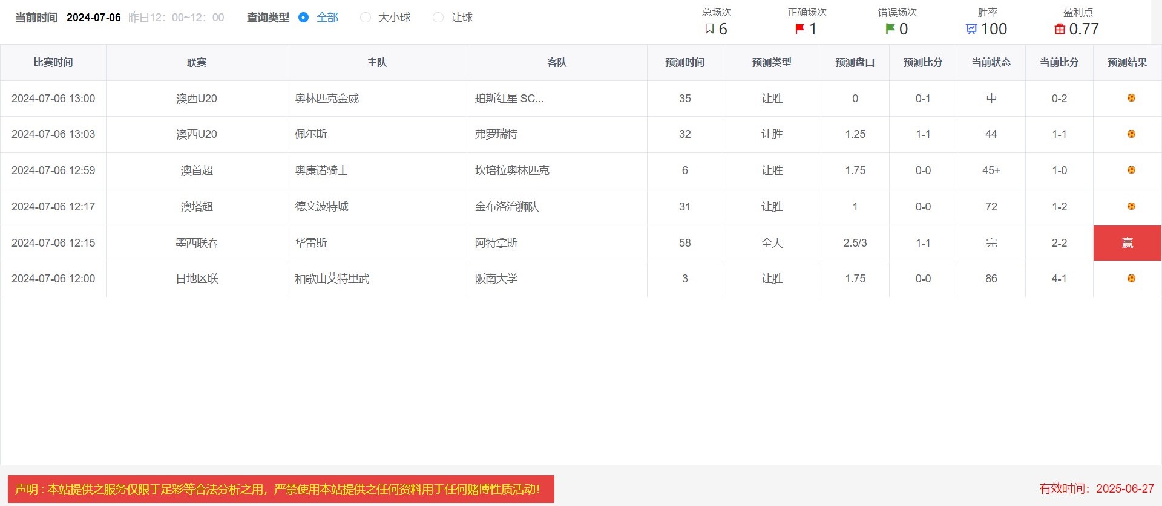
Task: Click the 预测比分 column header
Action: pyautogui.click(x=923, y=62)
